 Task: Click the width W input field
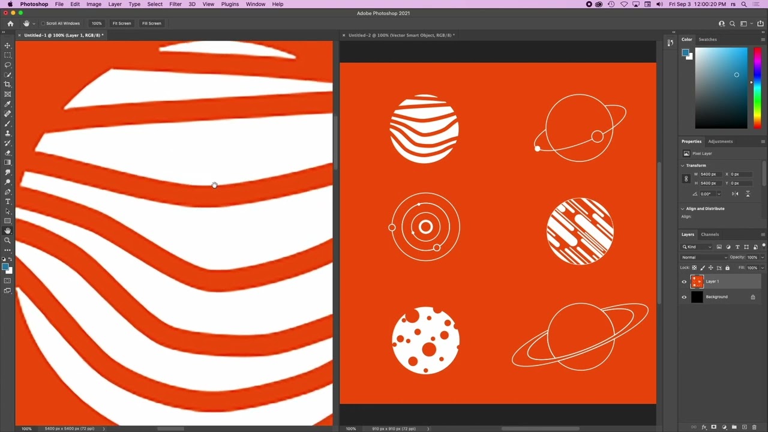712,175
